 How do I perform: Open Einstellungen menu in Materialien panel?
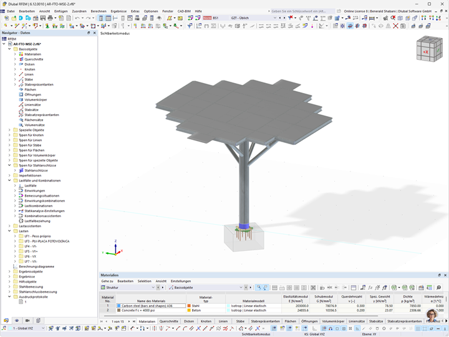pos(181,281)
